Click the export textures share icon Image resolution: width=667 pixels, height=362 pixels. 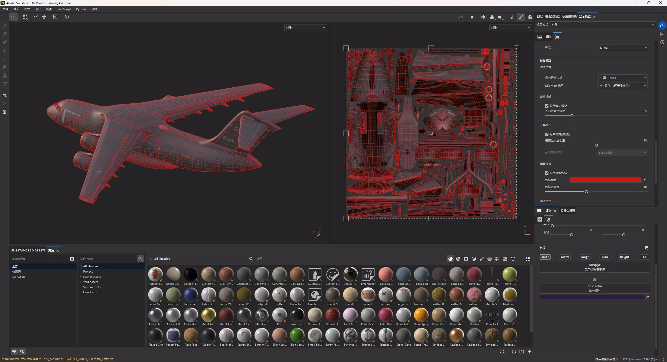click(x=662, y=25)
